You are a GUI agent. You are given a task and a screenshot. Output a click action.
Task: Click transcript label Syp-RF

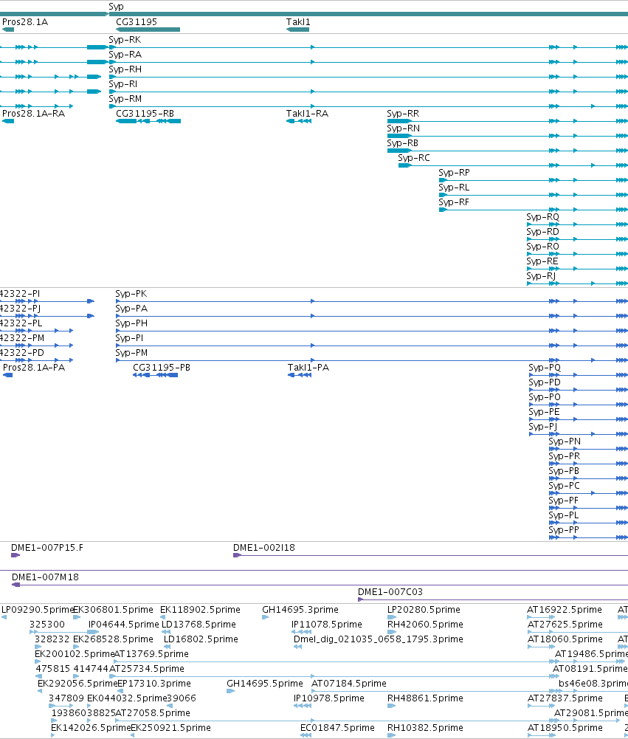point(454,202)
